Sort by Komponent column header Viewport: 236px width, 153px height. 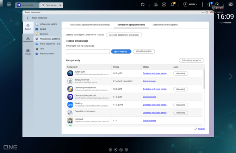click(x=88, y=67)
